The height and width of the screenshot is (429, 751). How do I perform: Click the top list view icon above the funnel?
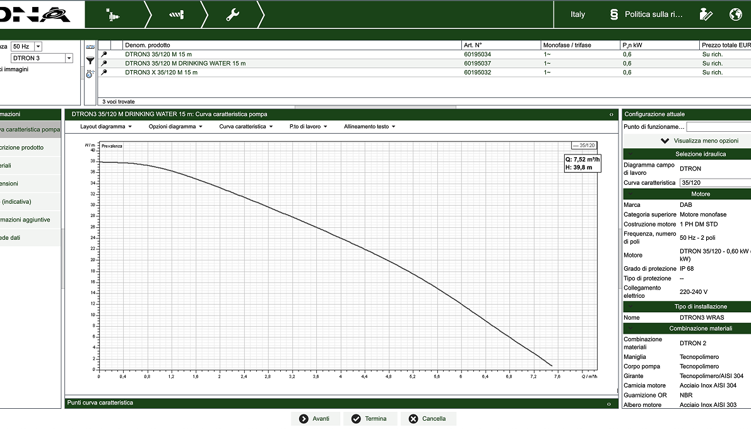90,47
